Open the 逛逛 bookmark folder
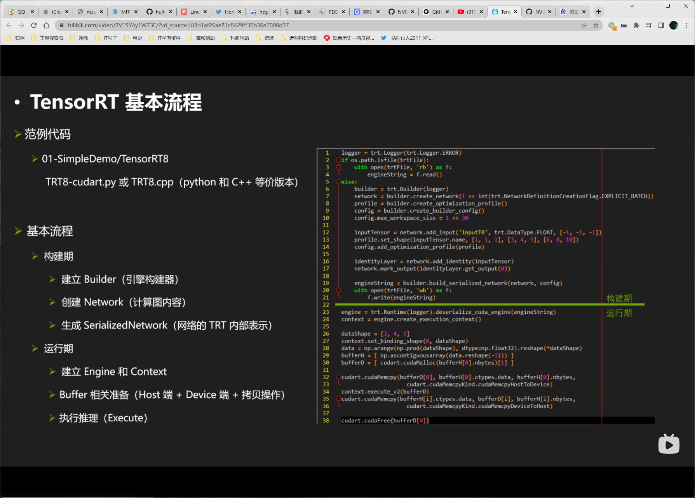695x498 pixels. tap(265, 38)
